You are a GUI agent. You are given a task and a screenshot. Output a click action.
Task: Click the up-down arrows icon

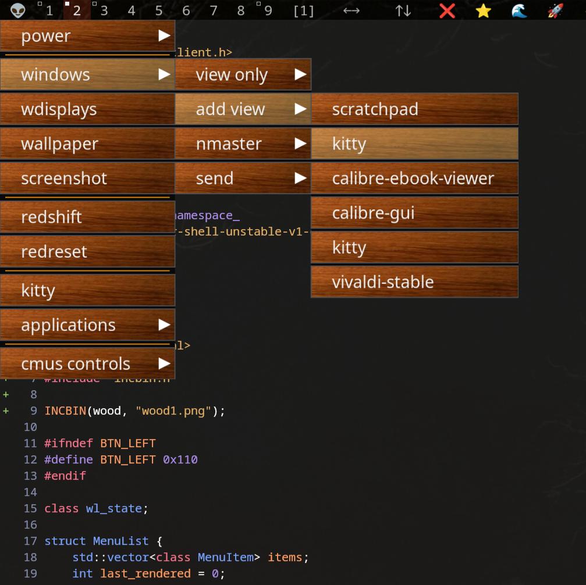point(403,10)
